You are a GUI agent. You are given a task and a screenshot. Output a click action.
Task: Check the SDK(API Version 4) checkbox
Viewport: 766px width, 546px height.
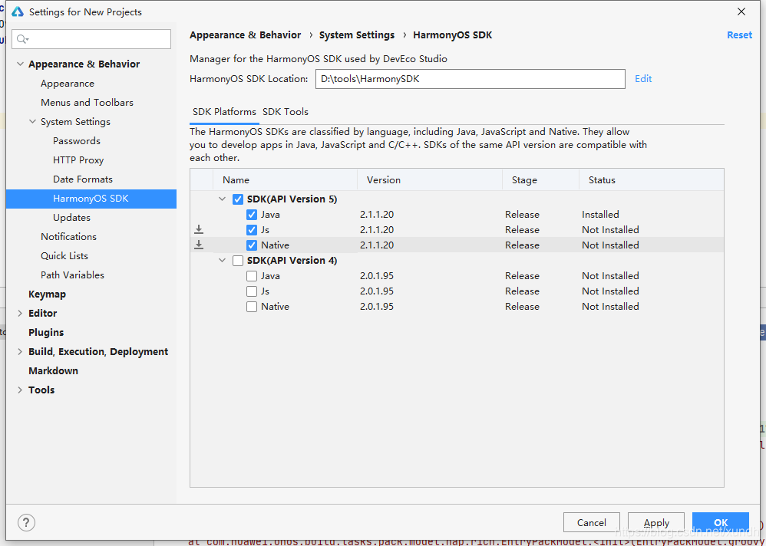(x=238, y=261)
